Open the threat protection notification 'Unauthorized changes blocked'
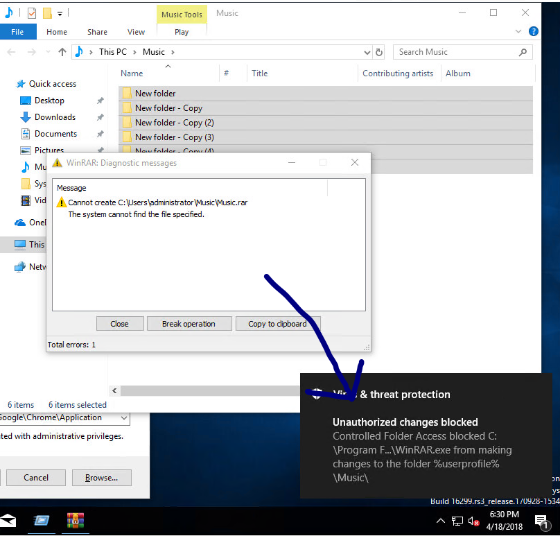Viewport: 560px width, 536px height. (426, 435)
